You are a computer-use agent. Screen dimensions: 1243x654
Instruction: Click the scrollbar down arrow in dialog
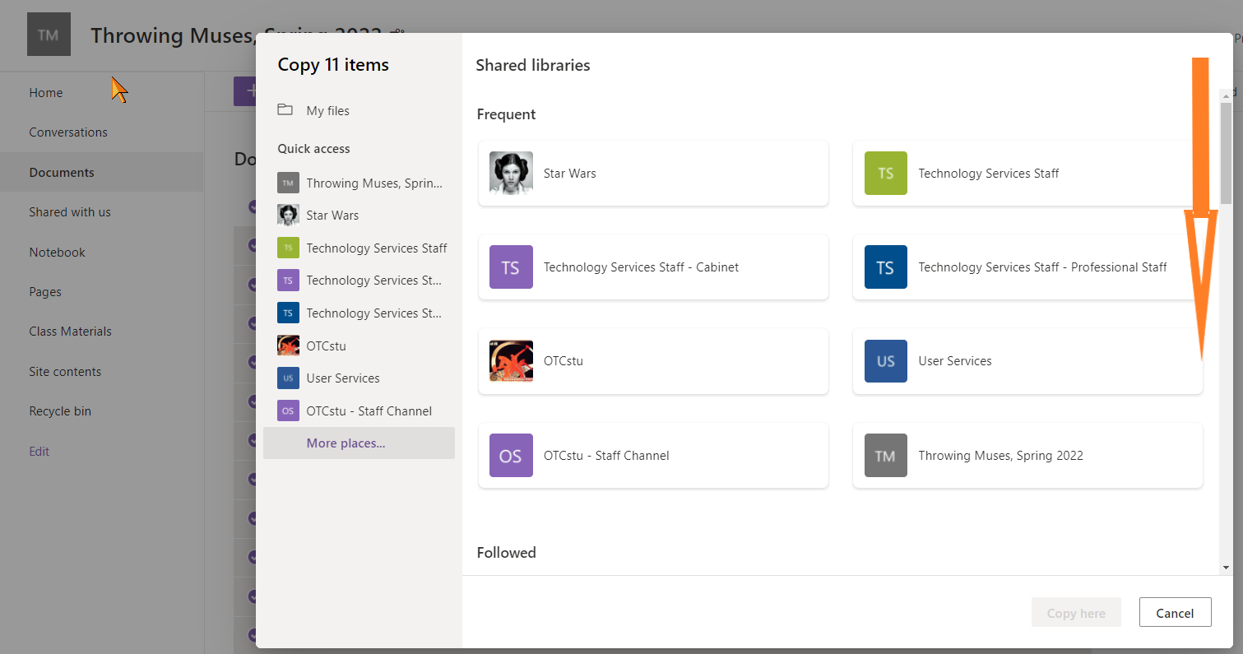[1226, 568]
